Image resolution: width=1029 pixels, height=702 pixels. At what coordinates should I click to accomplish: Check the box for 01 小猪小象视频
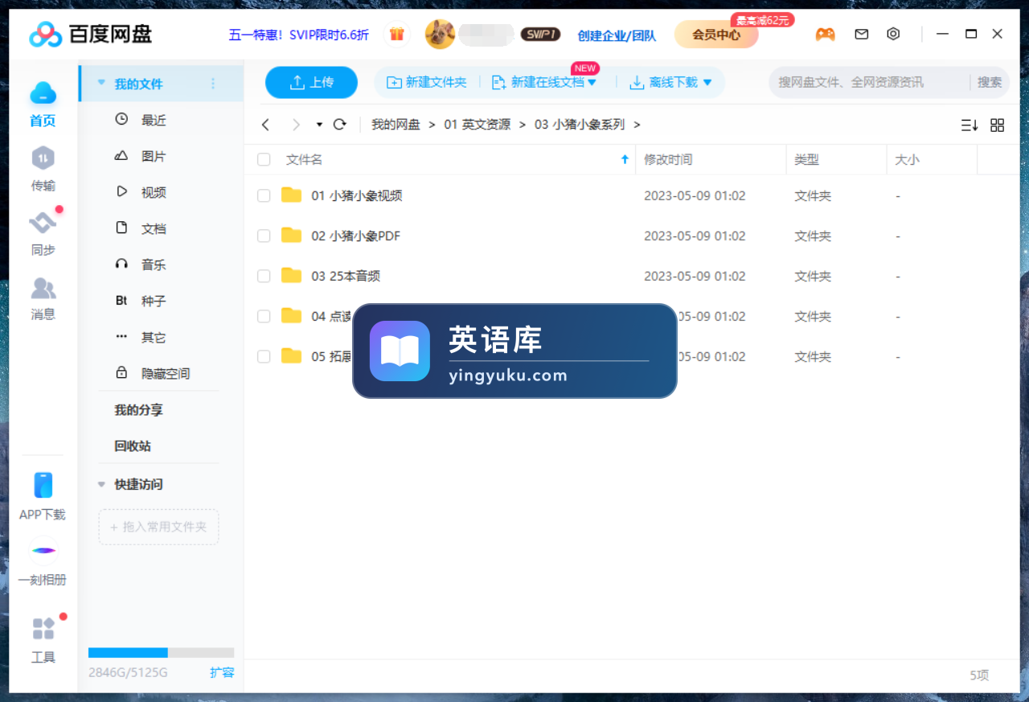point(264,195)
